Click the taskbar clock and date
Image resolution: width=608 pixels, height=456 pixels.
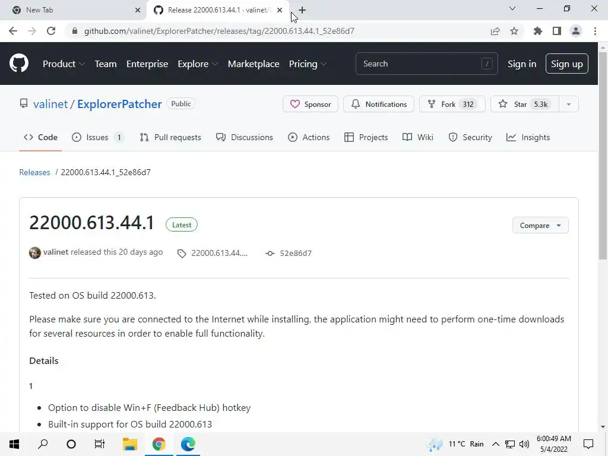tap(554, 444)
